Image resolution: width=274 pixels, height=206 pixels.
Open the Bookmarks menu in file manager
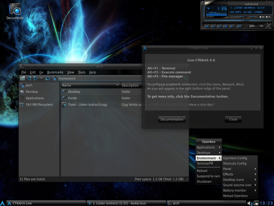[x=55, y=72]
